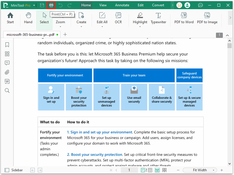This screenshot has width=234, height=175.
Task: Toggle the grid view icon in status bar
Action: click(164, 170)
